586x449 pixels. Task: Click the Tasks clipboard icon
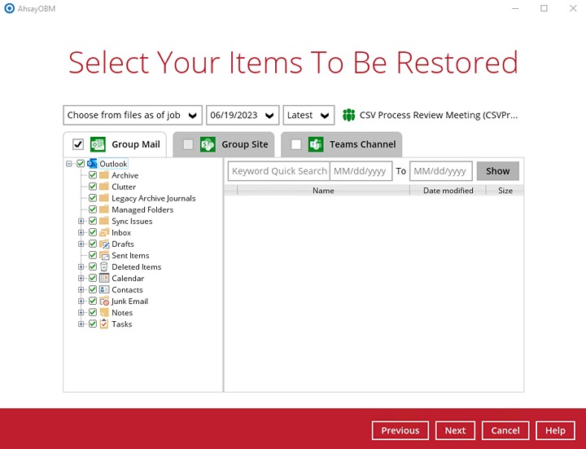[x=104, y=324]
